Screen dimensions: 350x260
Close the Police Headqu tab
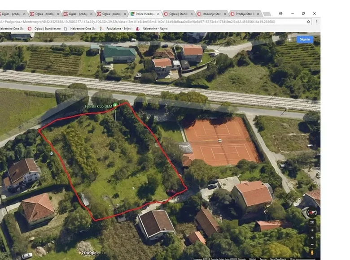point(158,14)
